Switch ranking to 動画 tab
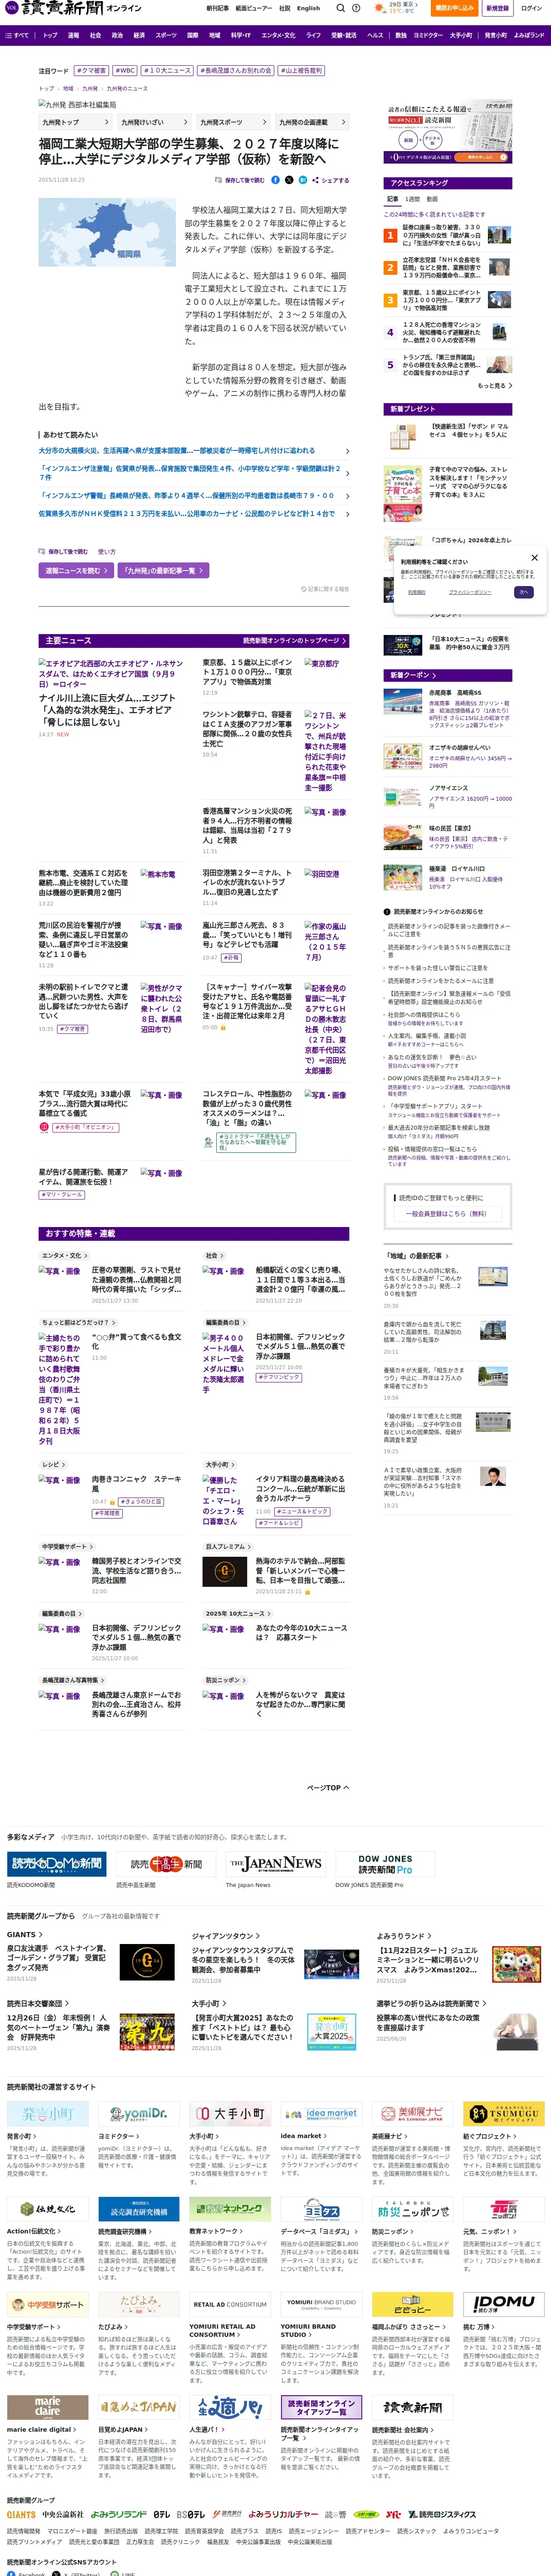The height and width of the screenshot is (2576, 551). click(x=432, y=199)
